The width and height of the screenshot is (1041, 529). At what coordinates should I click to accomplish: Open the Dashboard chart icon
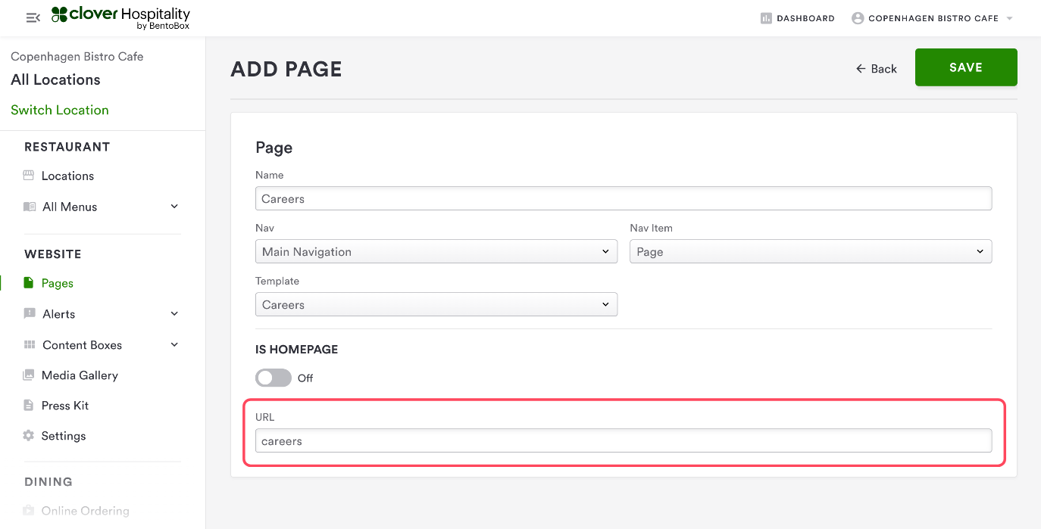[x=766, y=18]
